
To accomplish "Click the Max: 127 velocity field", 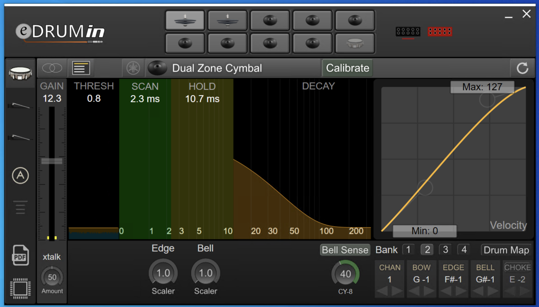I will pyautogui.click(x=482, y=87).
